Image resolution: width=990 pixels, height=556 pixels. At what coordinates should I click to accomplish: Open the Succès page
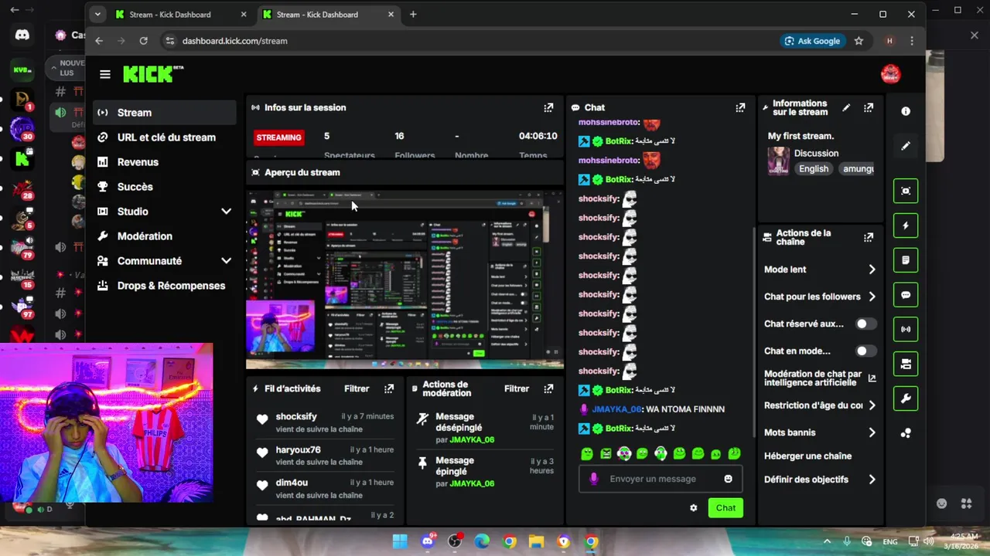(166, 187)
